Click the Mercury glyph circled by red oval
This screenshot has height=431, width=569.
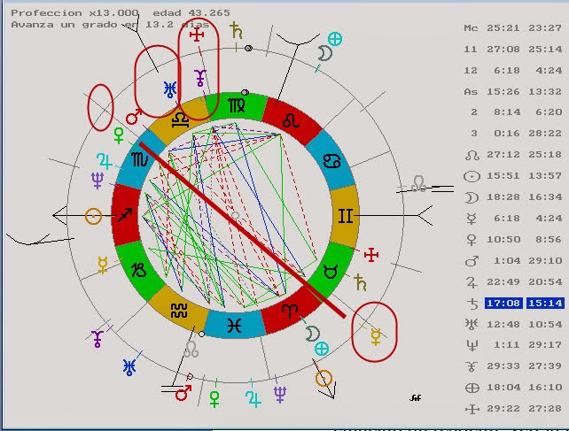click(x=375, y=335)
